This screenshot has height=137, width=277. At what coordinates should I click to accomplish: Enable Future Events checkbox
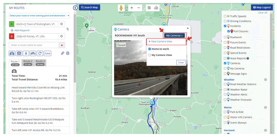coord(225,42)
